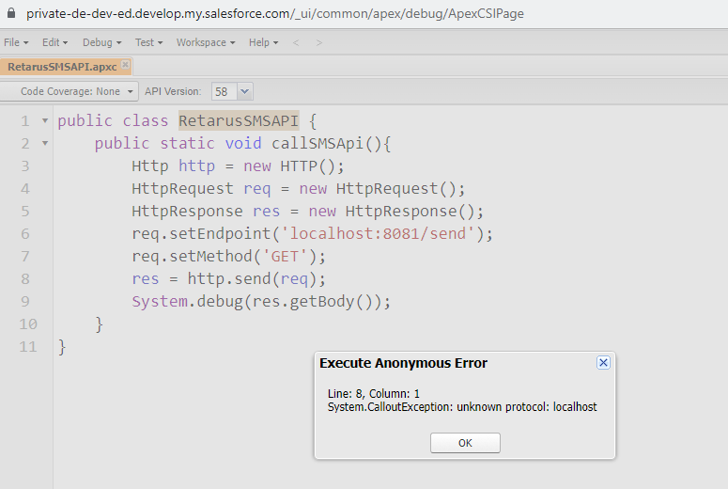Open the API Version dropdown

coord(245,91)
